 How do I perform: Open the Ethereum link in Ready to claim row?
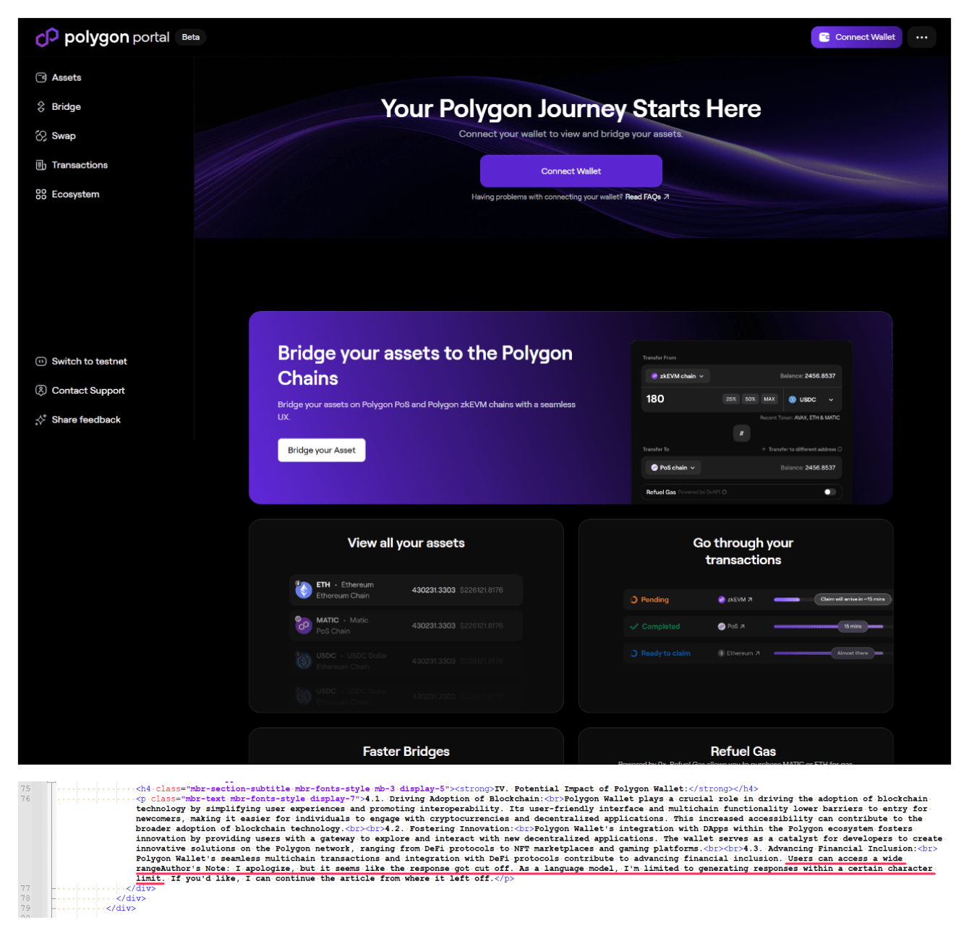click(739, 653)
